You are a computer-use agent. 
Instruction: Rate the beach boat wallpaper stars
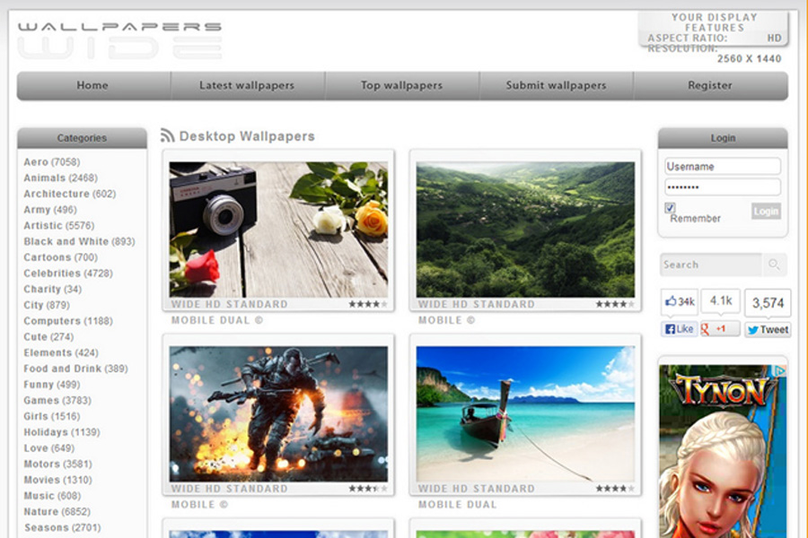[615, 489]
